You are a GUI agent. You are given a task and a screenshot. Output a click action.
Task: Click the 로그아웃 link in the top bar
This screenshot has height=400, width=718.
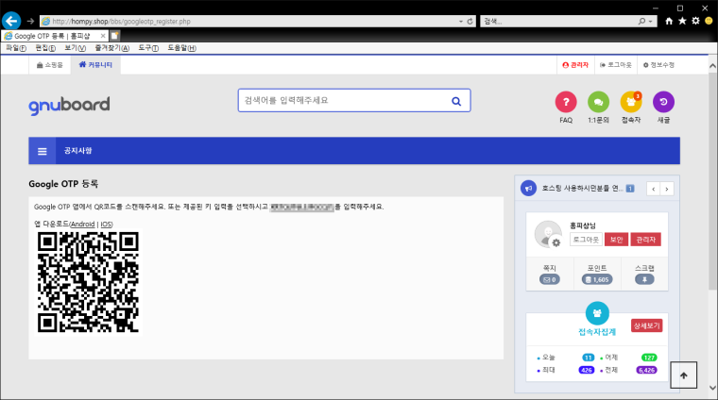(x=617, y=65)
